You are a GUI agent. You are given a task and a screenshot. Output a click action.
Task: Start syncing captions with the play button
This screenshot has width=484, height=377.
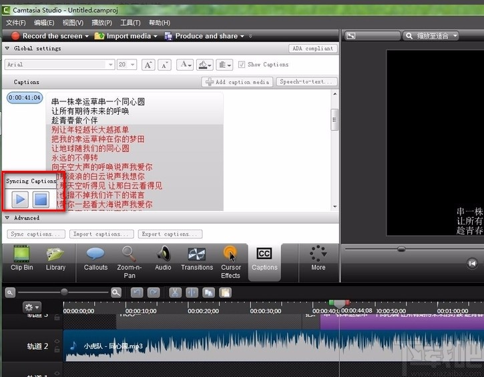(x=21, y=200)
